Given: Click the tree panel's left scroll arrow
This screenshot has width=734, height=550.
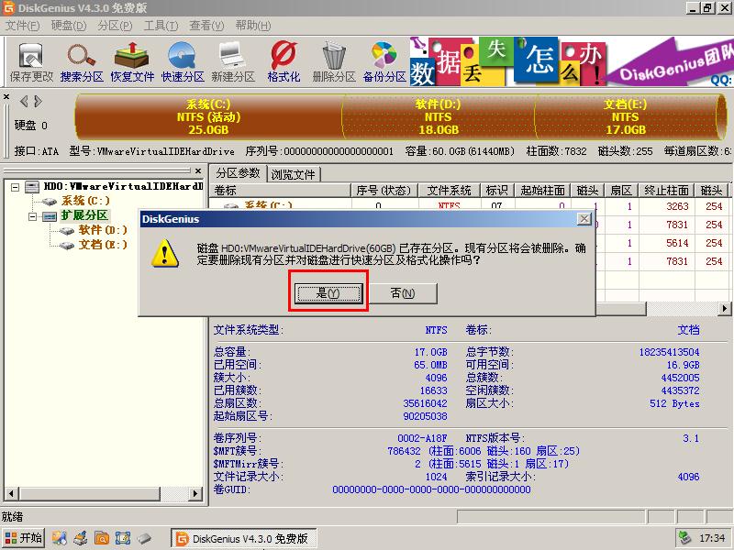Looking at the screenshot, I should coord(11,493).
